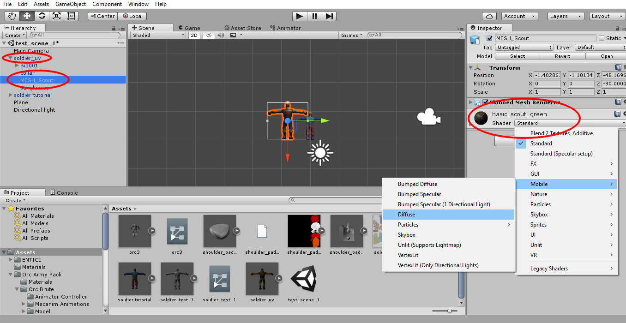Open the Layout dropdown
The image size is (626, 323).
click(607, 16)
